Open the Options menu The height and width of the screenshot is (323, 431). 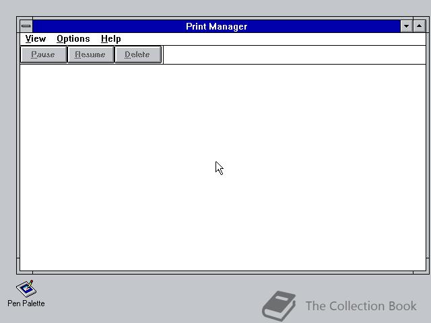73,39
